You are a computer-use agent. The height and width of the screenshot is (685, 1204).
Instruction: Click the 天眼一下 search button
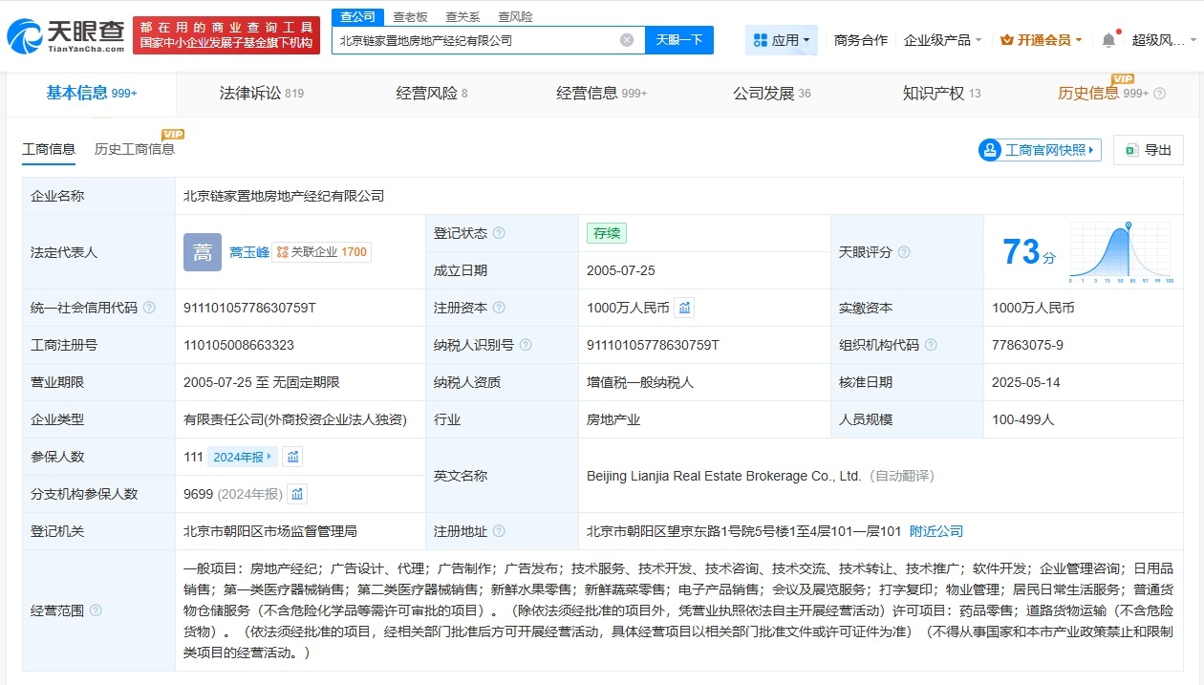[679, 39]
